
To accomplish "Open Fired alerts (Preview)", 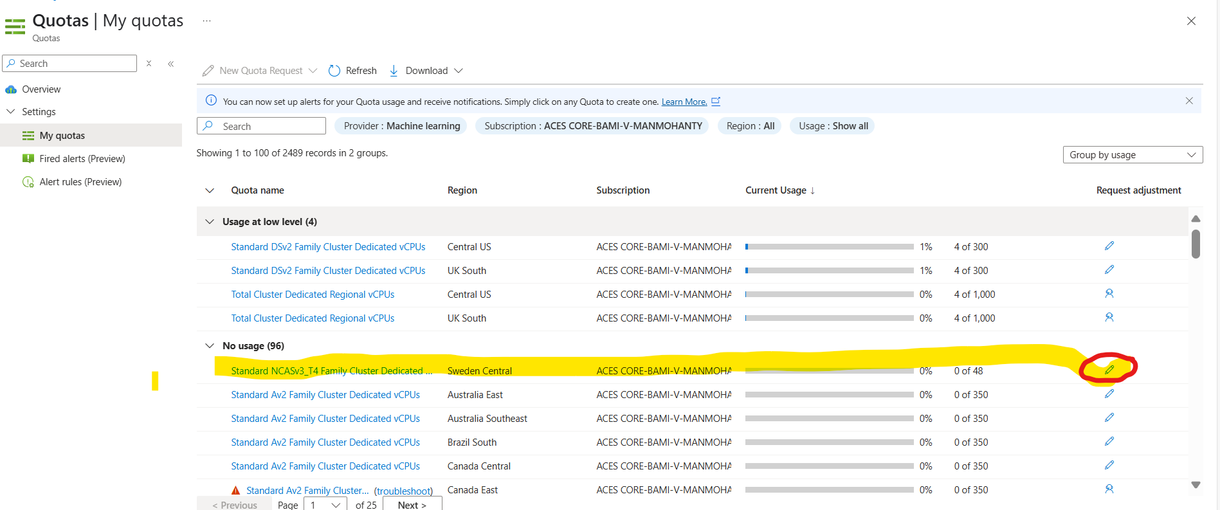I will coord(82,159).
